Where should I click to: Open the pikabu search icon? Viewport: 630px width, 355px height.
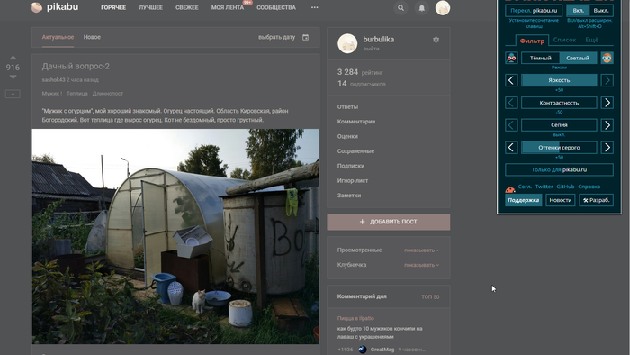pos(400,7)
